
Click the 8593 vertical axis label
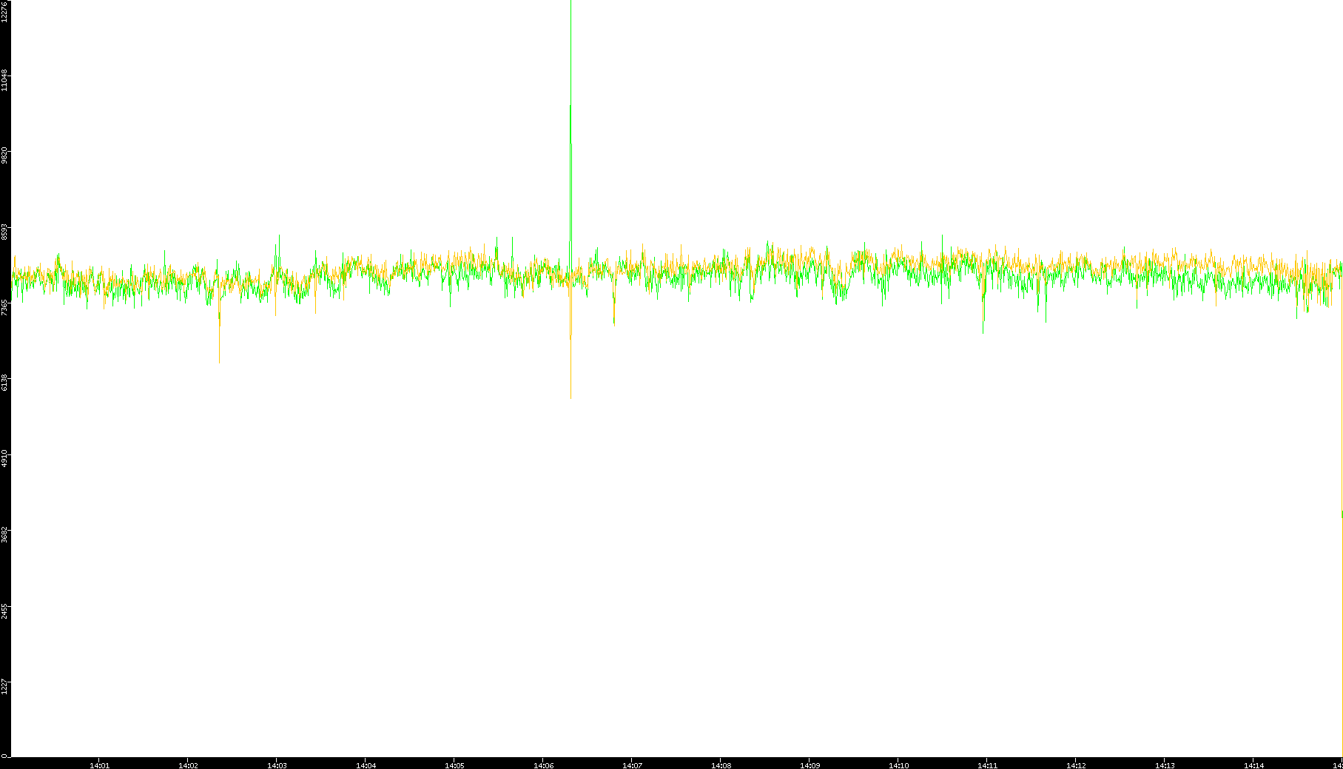(x=5, y=231)
